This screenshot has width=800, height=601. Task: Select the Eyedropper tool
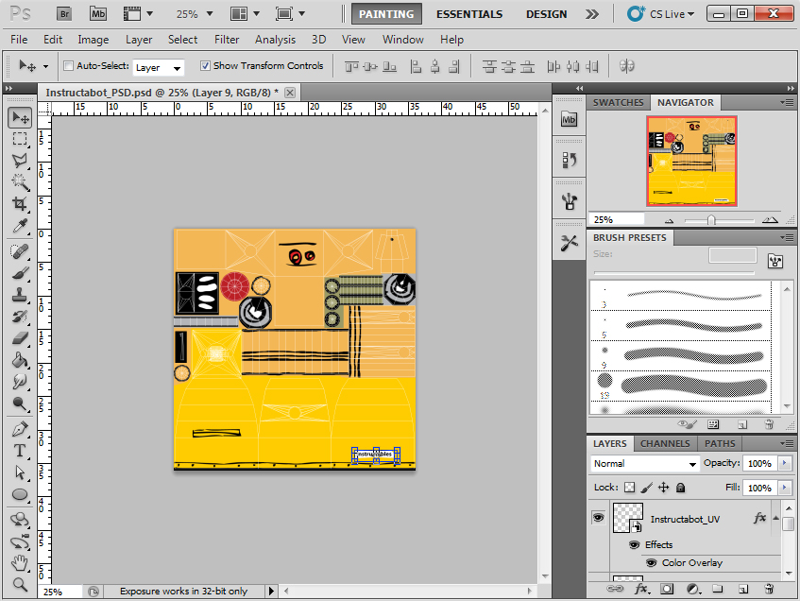pyautogui.click(x=20, y=225)
